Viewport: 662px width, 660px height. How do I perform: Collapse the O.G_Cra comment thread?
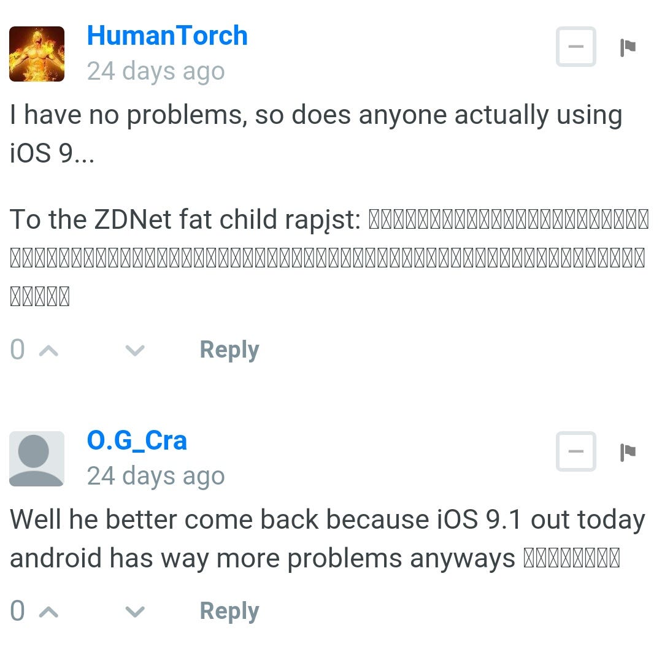tap(576, 451)
